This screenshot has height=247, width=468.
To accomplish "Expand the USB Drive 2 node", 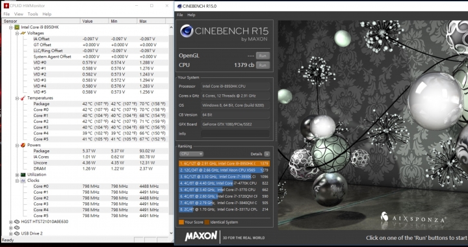I will (x=11, y=233).
